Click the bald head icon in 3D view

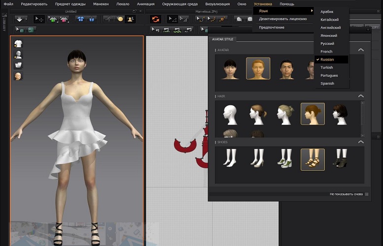[18, 76]
